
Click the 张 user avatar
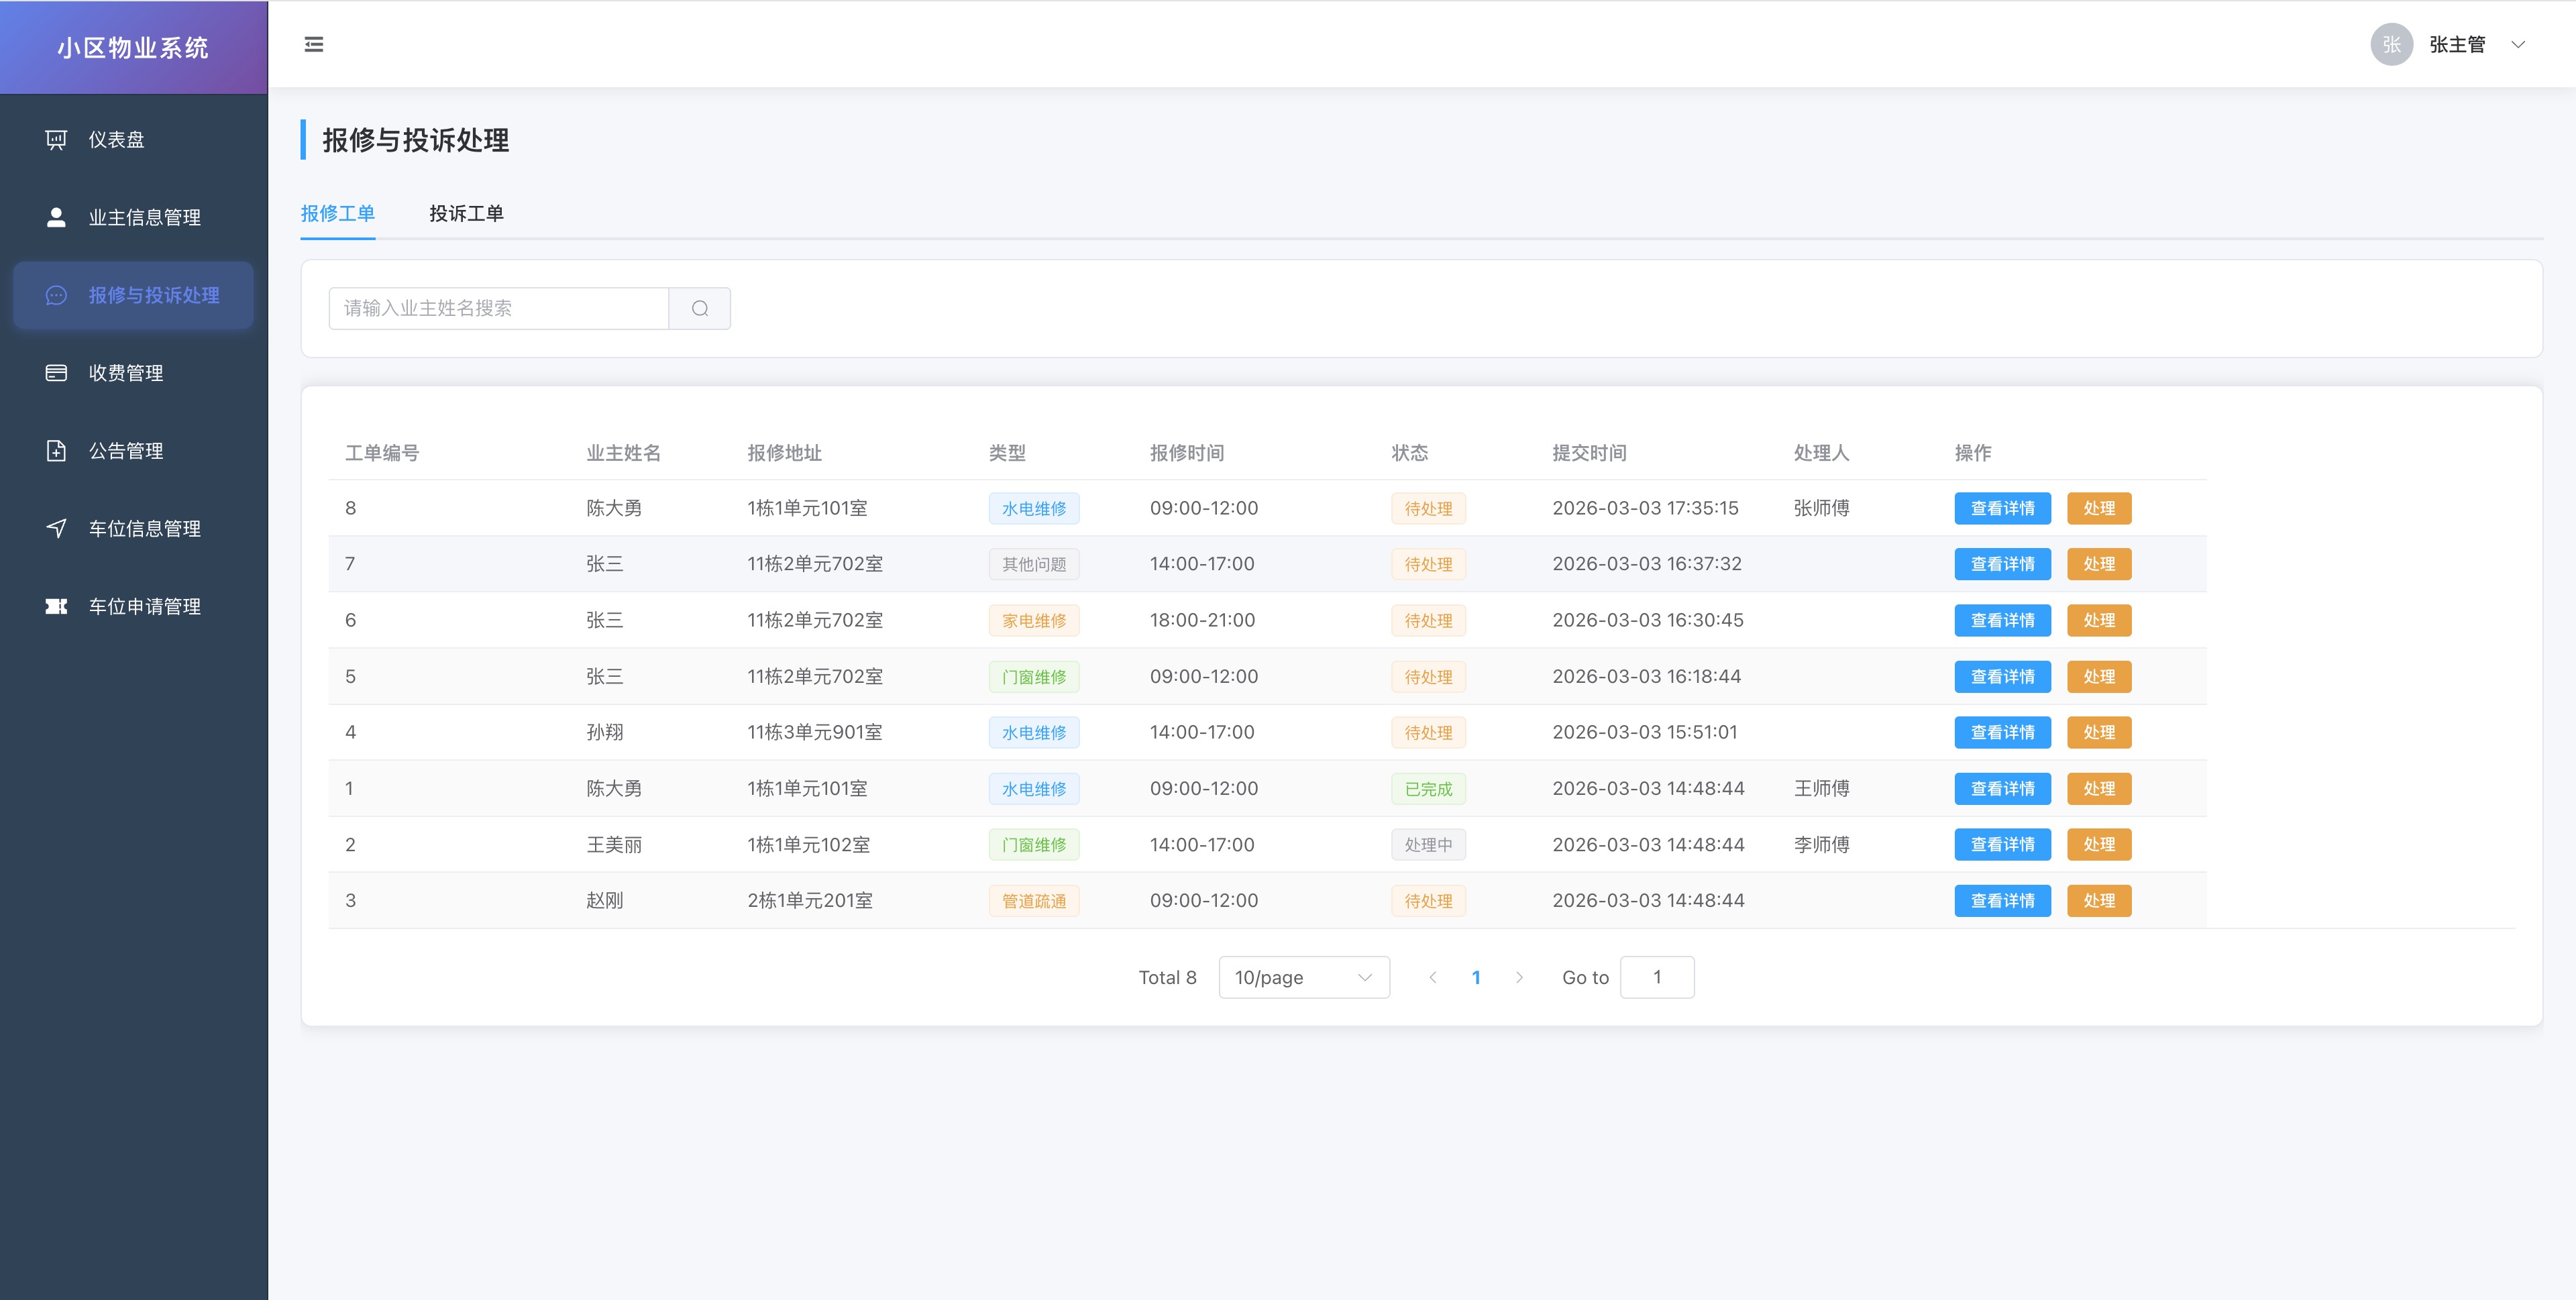(2391, 44)
